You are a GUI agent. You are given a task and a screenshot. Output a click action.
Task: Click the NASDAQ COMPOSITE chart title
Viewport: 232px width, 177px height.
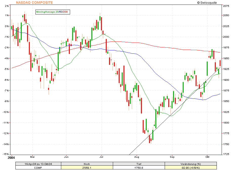click(34, 3)
